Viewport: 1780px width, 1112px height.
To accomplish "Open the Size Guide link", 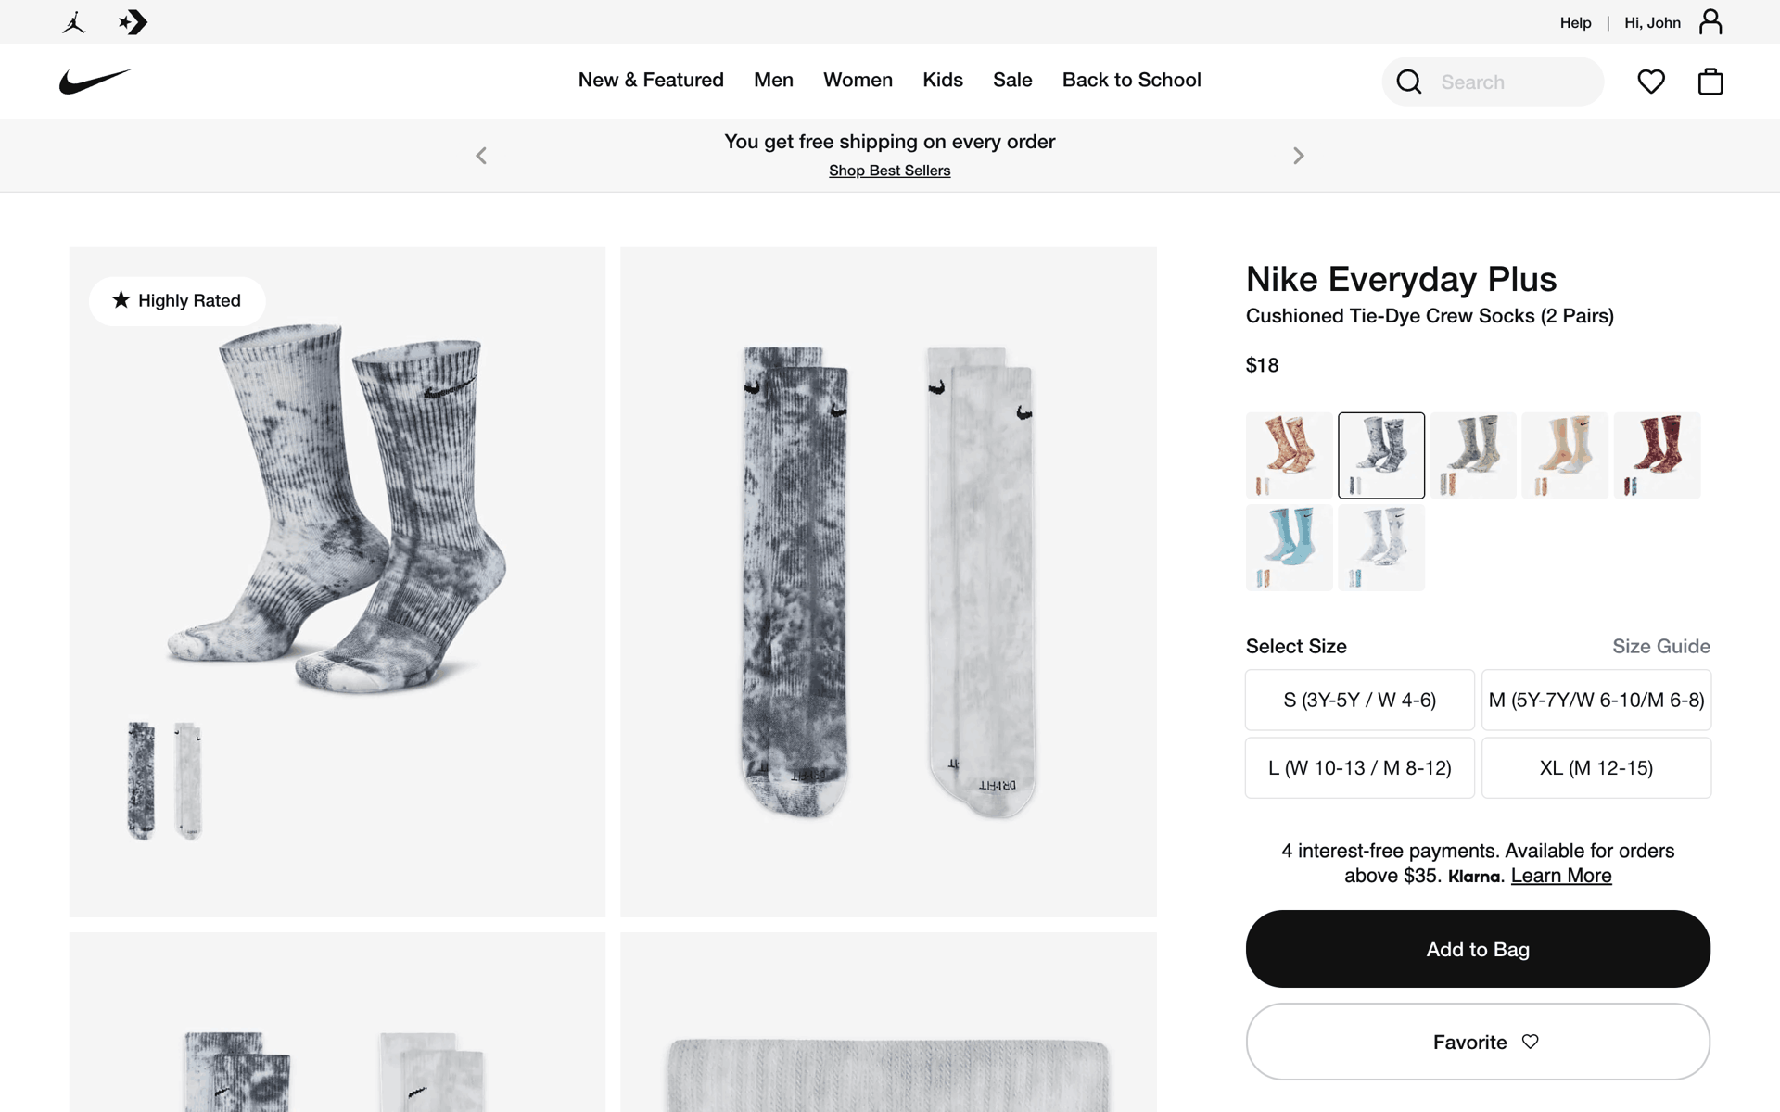I will (x=1660, y=646).
